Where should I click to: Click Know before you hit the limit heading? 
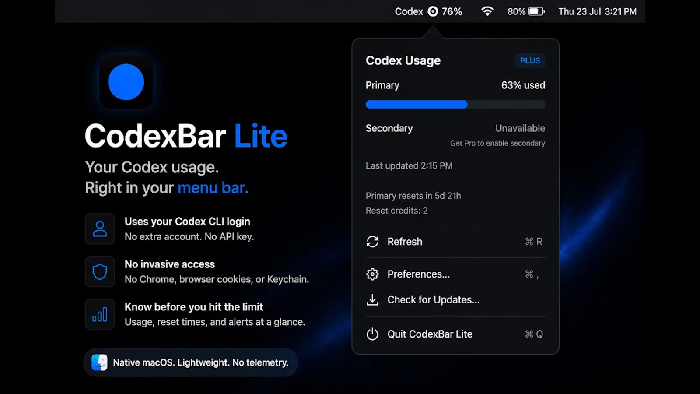(x=194, y=307)
